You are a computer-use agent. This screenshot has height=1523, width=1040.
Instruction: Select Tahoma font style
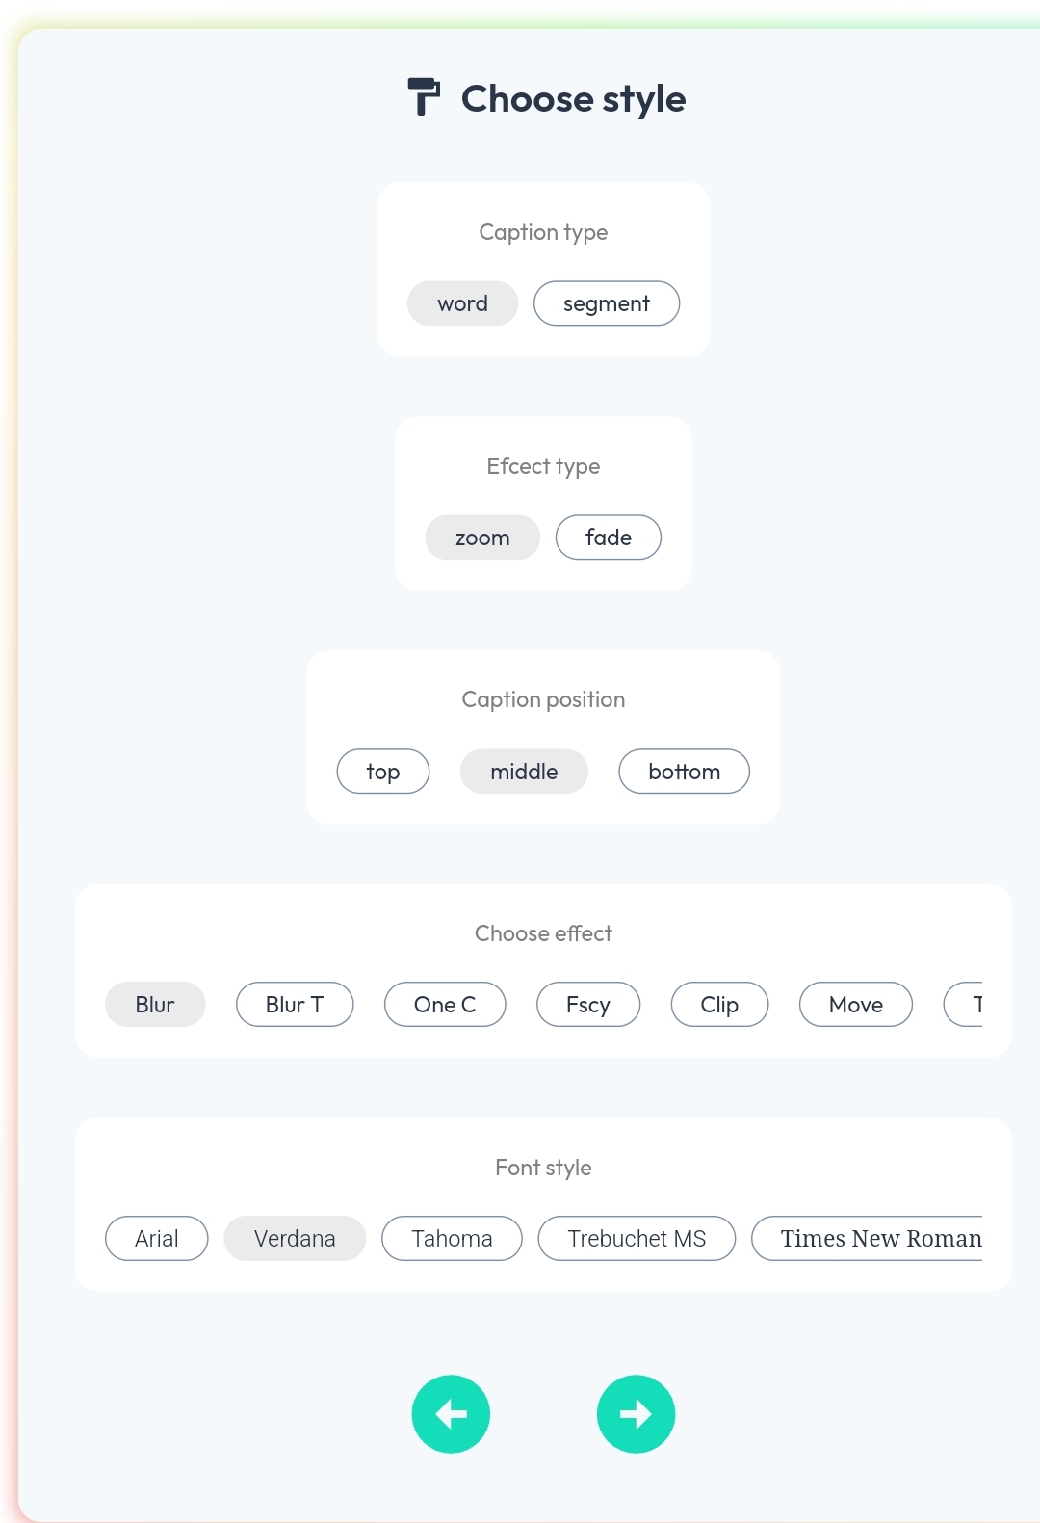coord(452,1239)
